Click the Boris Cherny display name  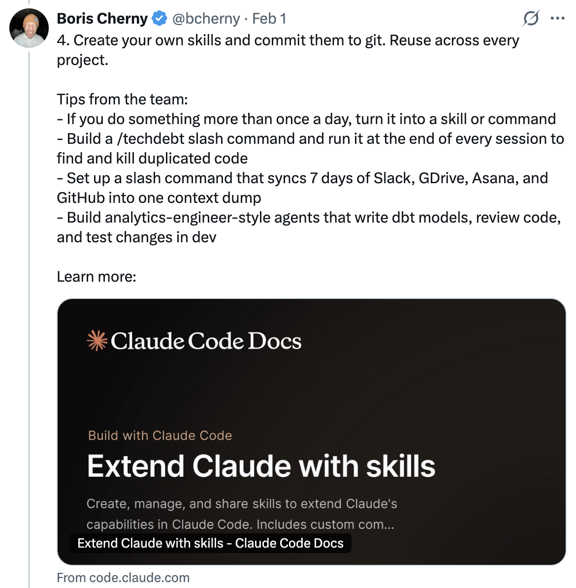[x=101, y=18]
